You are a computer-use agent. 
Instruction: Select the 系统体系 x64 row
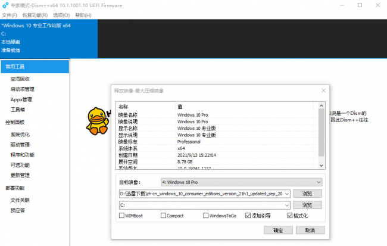click(x=217, y=148)
